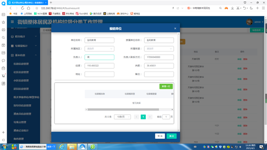Open the browser main menu icon
The image size is (267, 150).
click(263, 8)
